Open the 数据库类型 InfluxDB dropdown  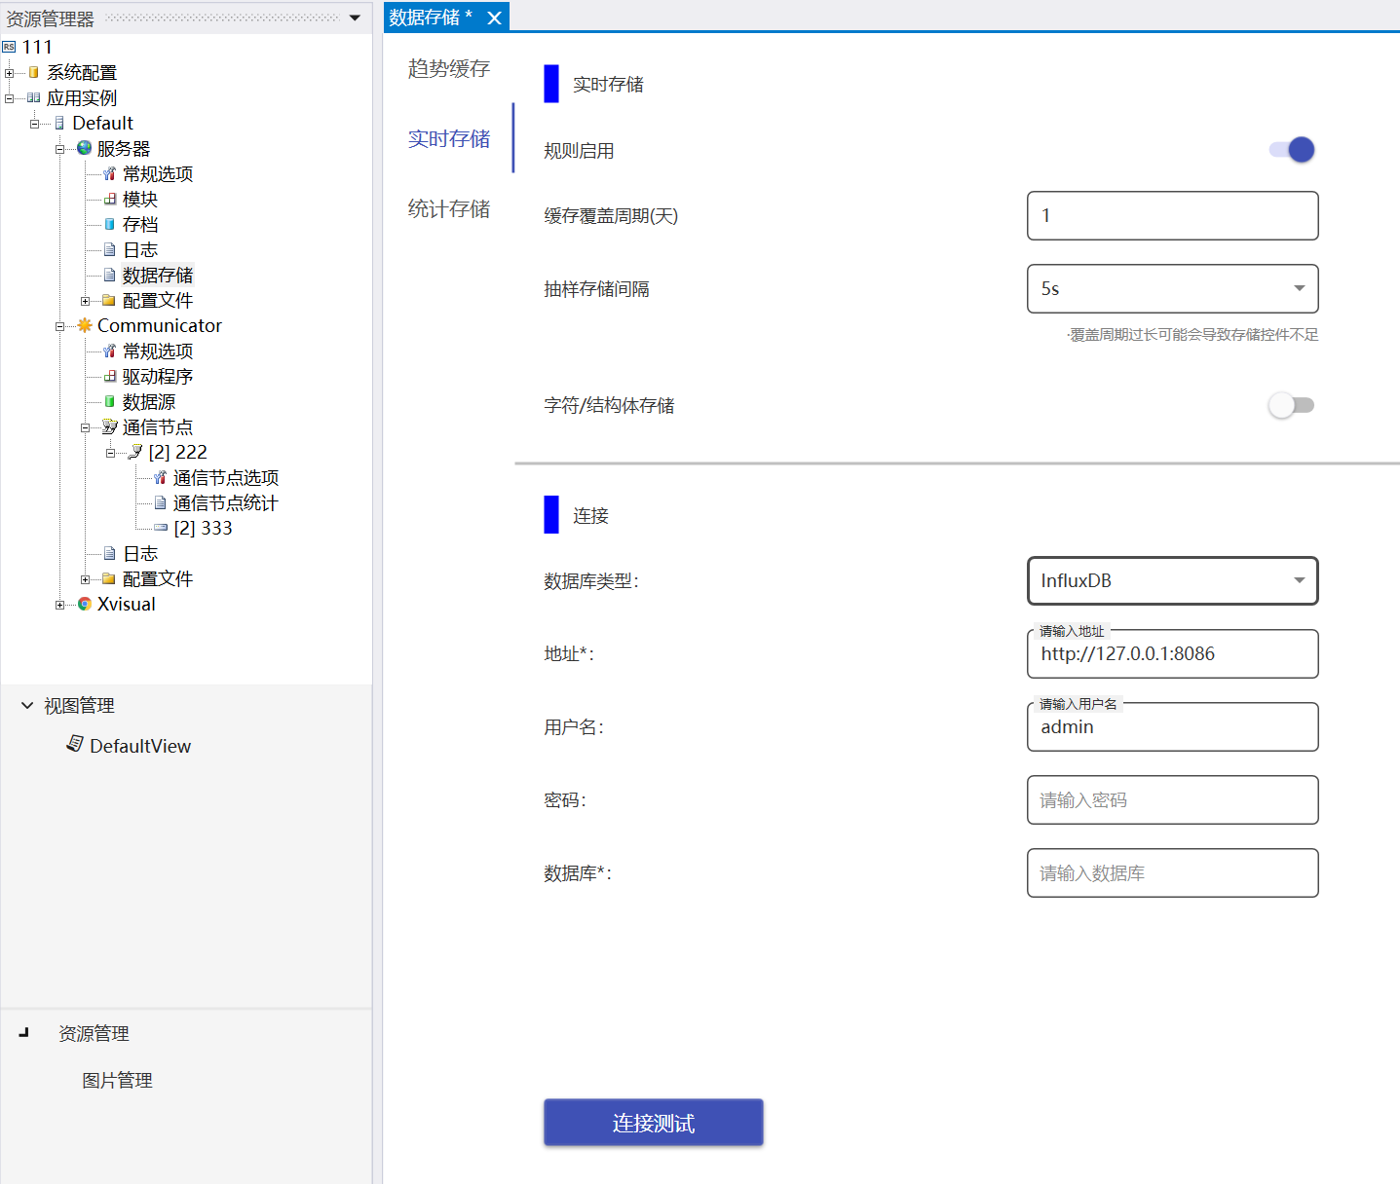coord(1172,581)
